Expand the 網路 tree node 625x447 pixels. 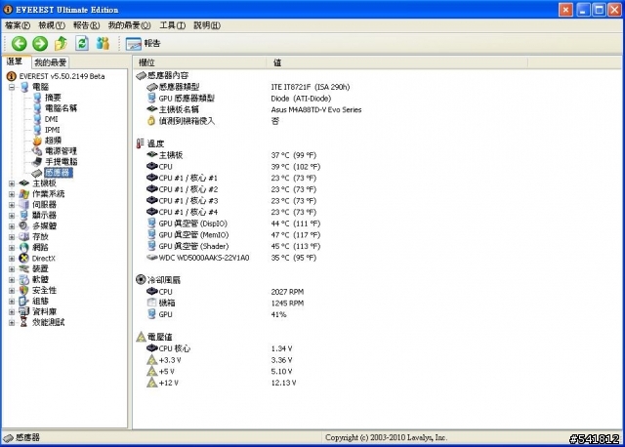click(12, 248)
